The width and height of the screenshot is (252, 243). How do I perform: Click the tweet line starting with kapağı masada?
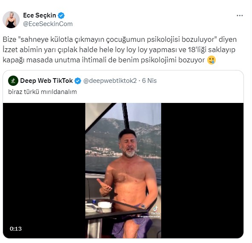[104, 60]
